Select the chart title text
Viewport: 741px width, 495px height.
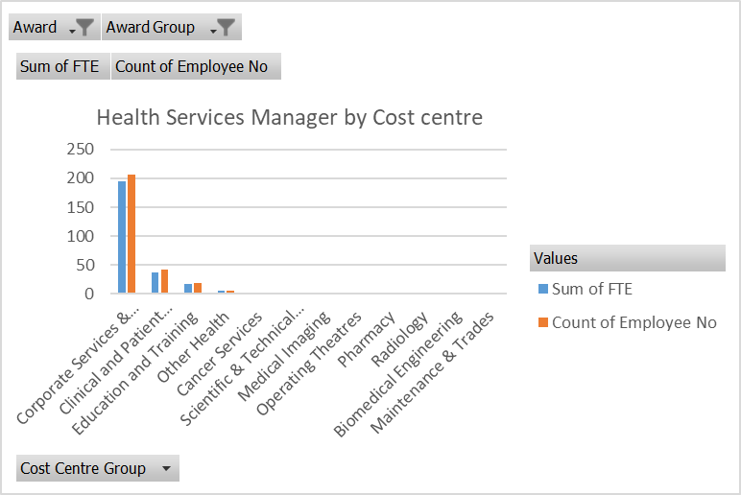[x=289, y=117]
